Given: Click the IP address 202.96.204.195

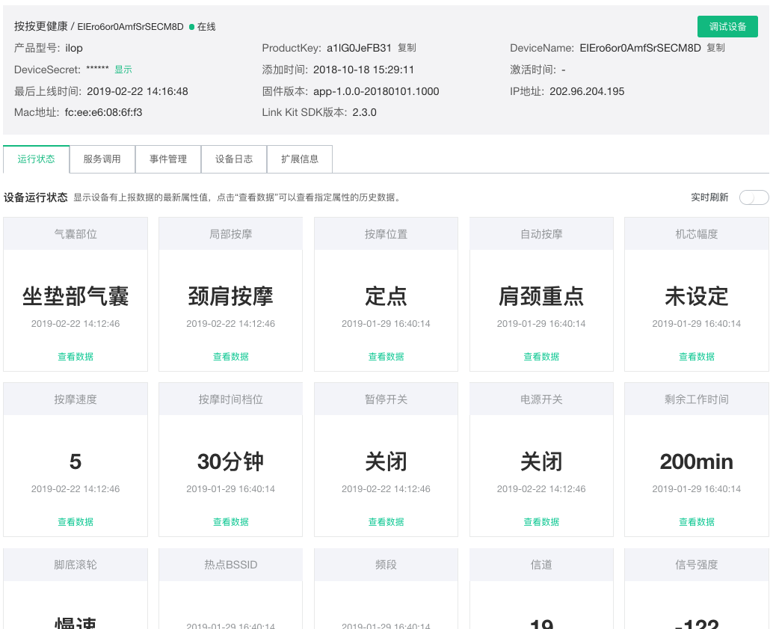Looking at the screenshot, I should tap(587, 91).
